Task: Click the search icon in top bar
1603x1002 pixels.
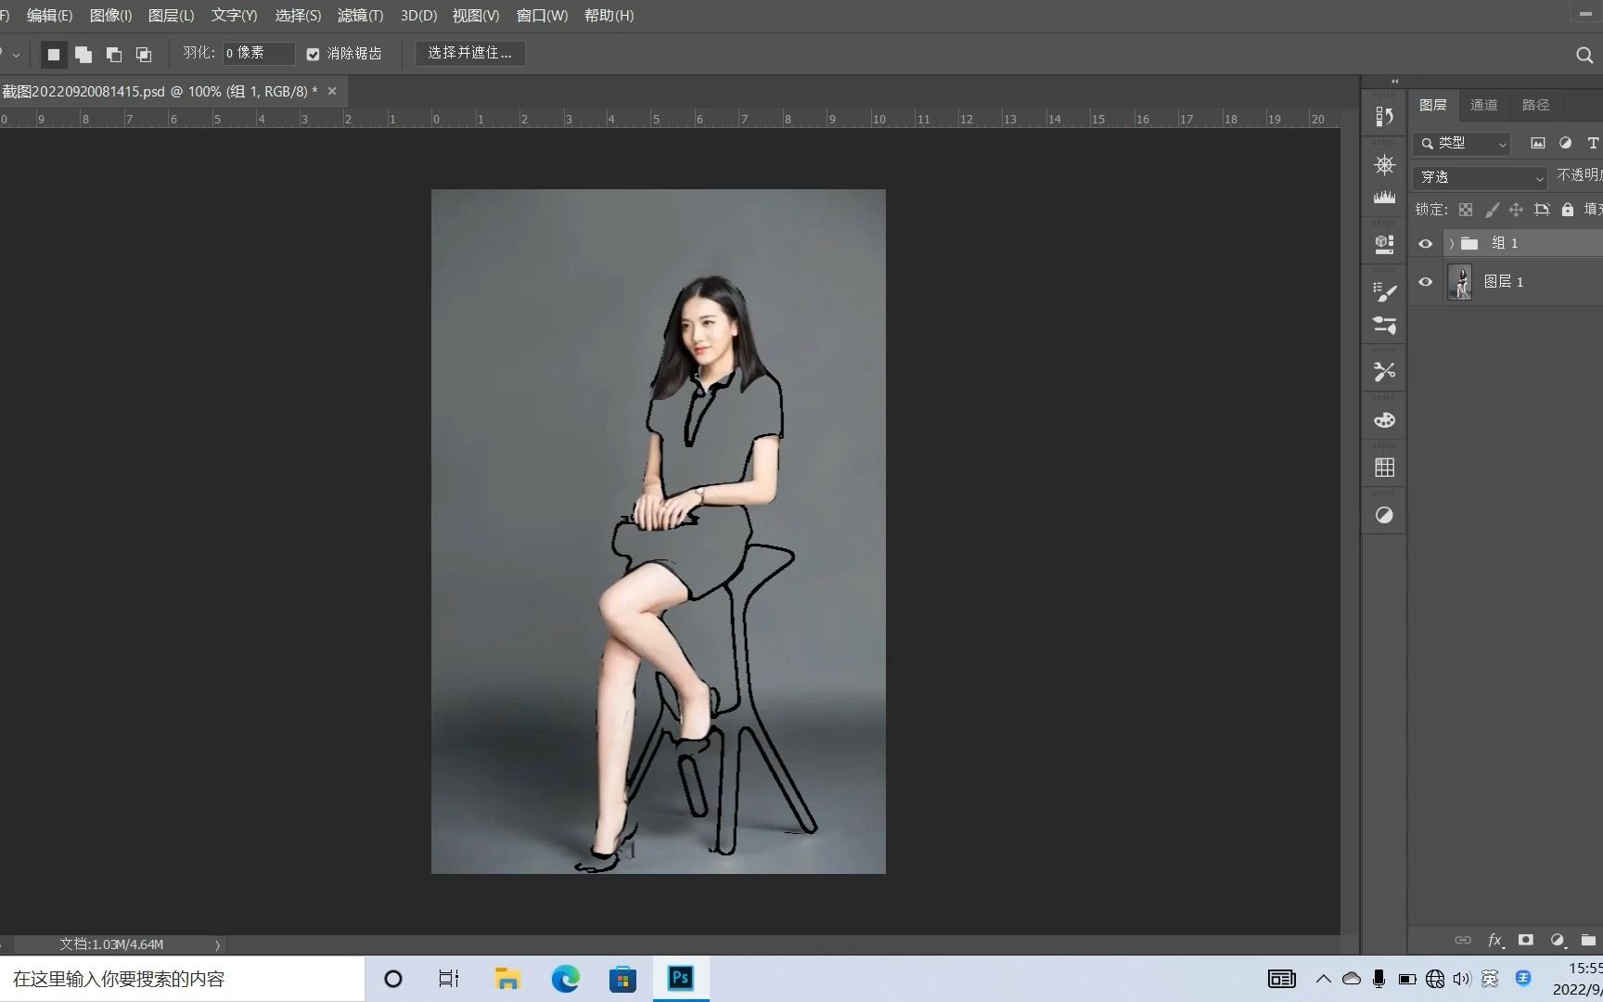Action: click(x=1583, y=55)
